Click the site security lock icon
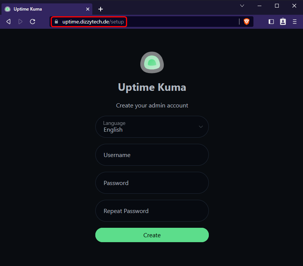Image resolution: width=303 pixels, height=266 pixels. click(x=56, y=22)
